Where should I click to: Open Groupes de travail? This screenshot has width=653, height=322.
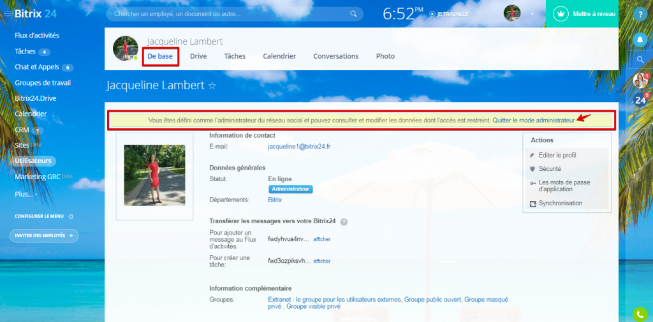click(x=43, y=83)
